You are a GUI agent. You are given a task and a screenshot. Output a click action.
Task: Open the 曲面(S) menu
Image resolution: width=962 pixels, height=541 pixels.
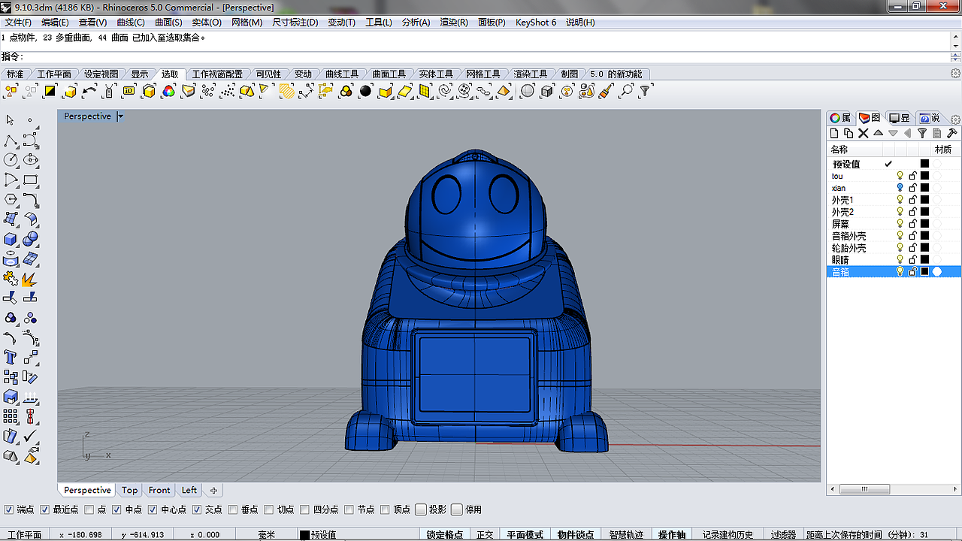[x=168, y=23]
